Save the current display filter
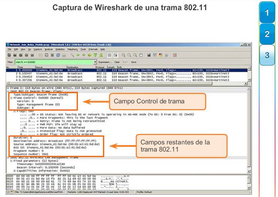 click(134, 62)
